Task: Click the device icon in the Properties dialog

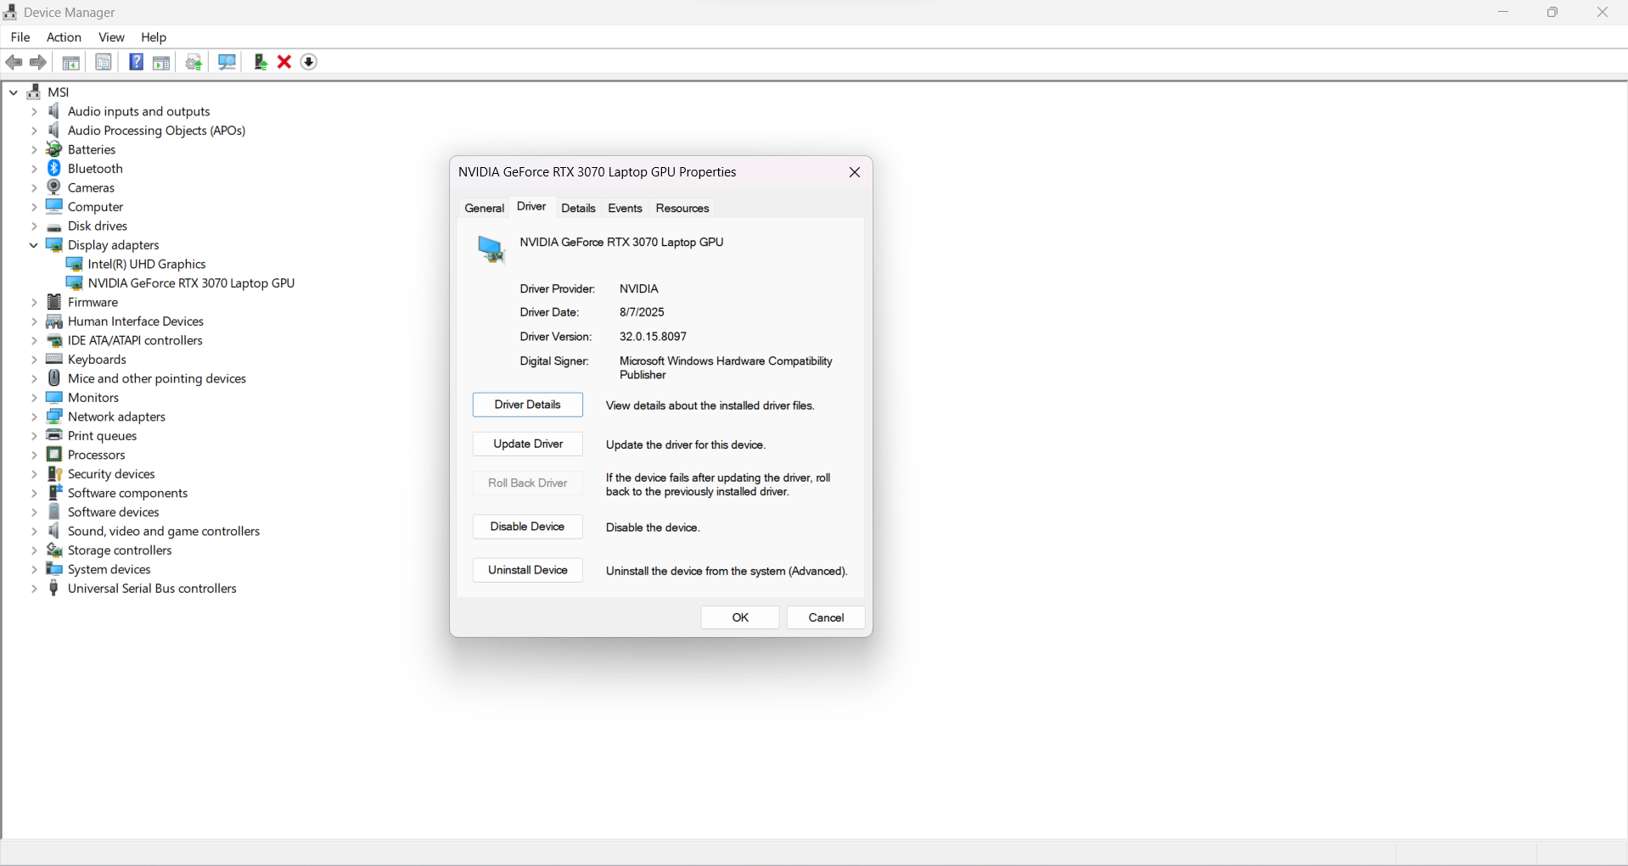Action: 491,249
